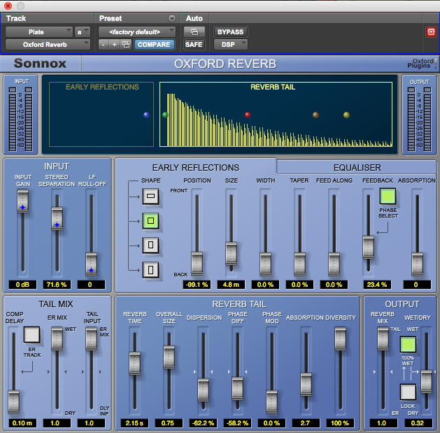Select the third early reflection shape button
The height and width of the screenshot is (433, 440).
[x=150, y=246]
